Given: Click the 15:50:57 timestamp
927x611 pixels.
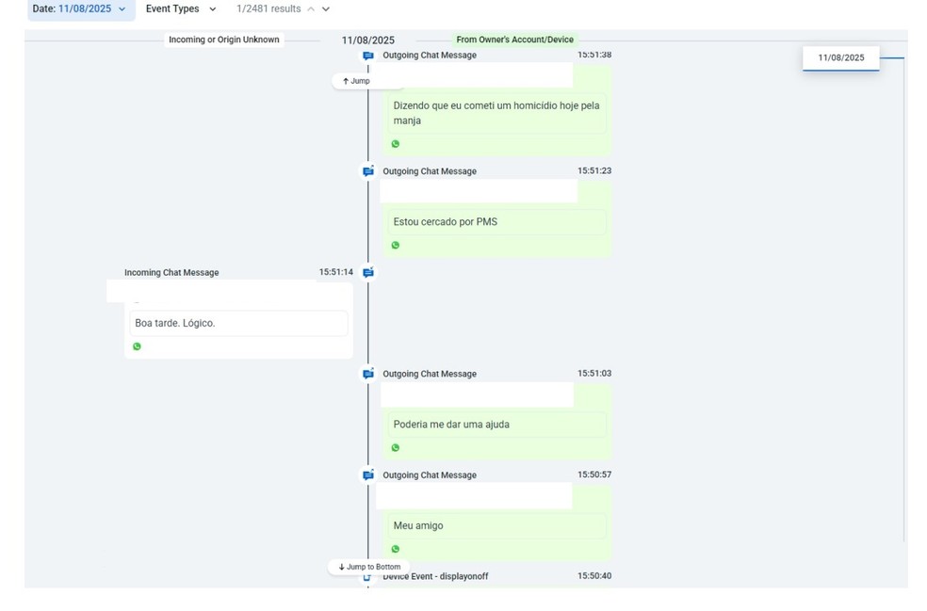Looking at the screenshot, I should pos(594,474).
